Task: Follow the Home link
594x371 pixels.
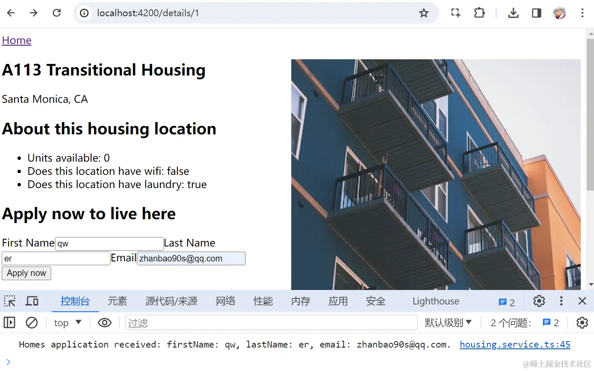Action: 17,40
